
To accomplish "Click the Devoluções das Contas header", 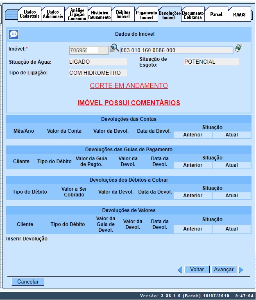I will pyautogui.click(x=129, y=119).
